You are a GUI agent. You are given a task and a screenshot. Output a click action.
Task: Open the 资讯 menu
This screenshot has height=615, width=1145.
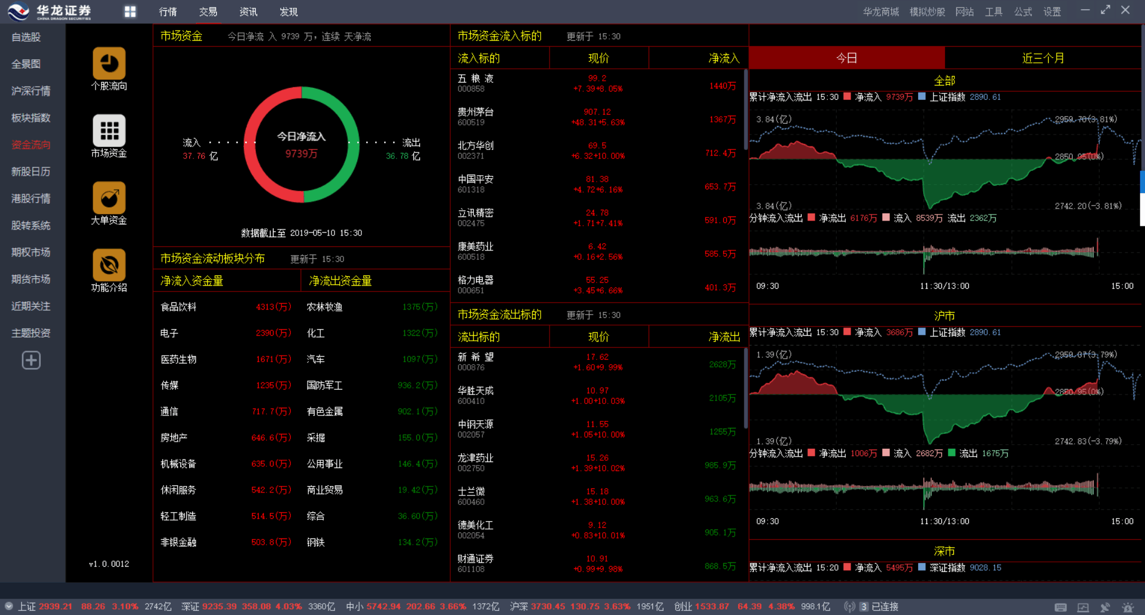click(x=248, y=11)
